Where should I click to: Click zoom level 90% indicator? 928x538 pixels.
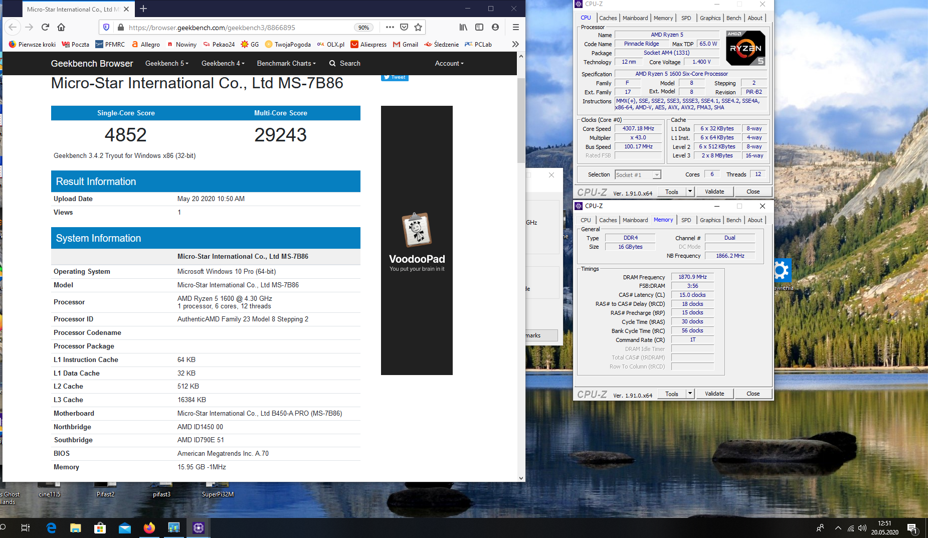[364, 28]
